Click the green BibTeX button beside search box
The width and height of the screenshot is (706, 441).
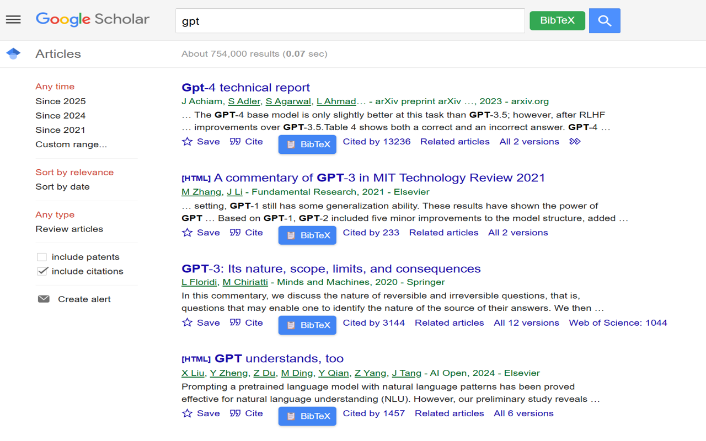click(557, 20)
